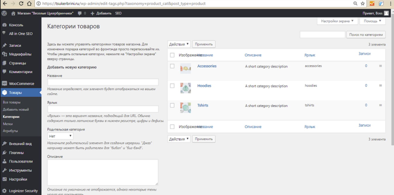Click the Страницы pages icon

[x=4, y=63]
